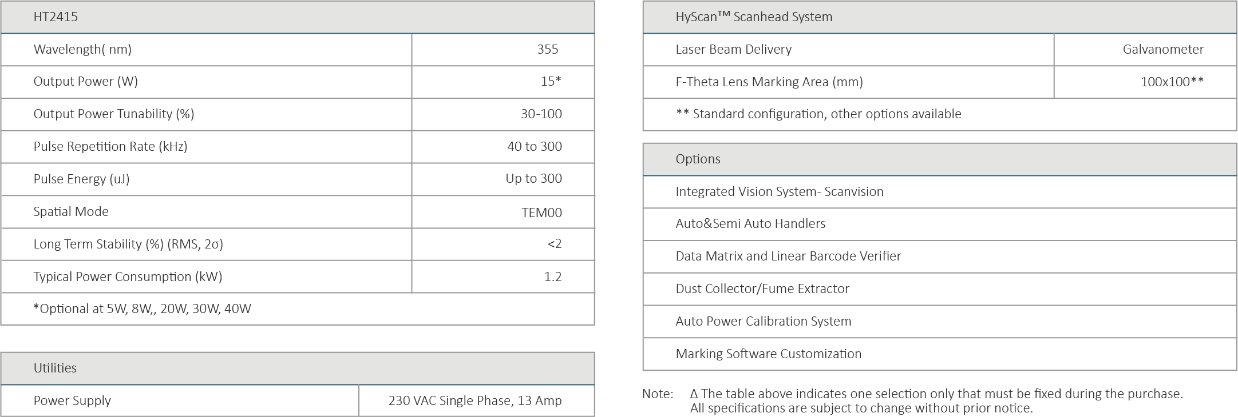Select the 100x100 marking area value
Image resolution: width=1238 pixels, height=417 pixels.
[x=1172, y=82]
